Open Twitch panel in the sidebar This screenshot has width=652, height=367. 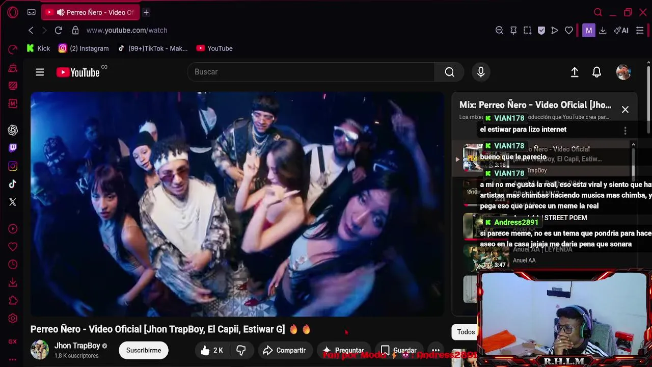[x=13, y=148]
